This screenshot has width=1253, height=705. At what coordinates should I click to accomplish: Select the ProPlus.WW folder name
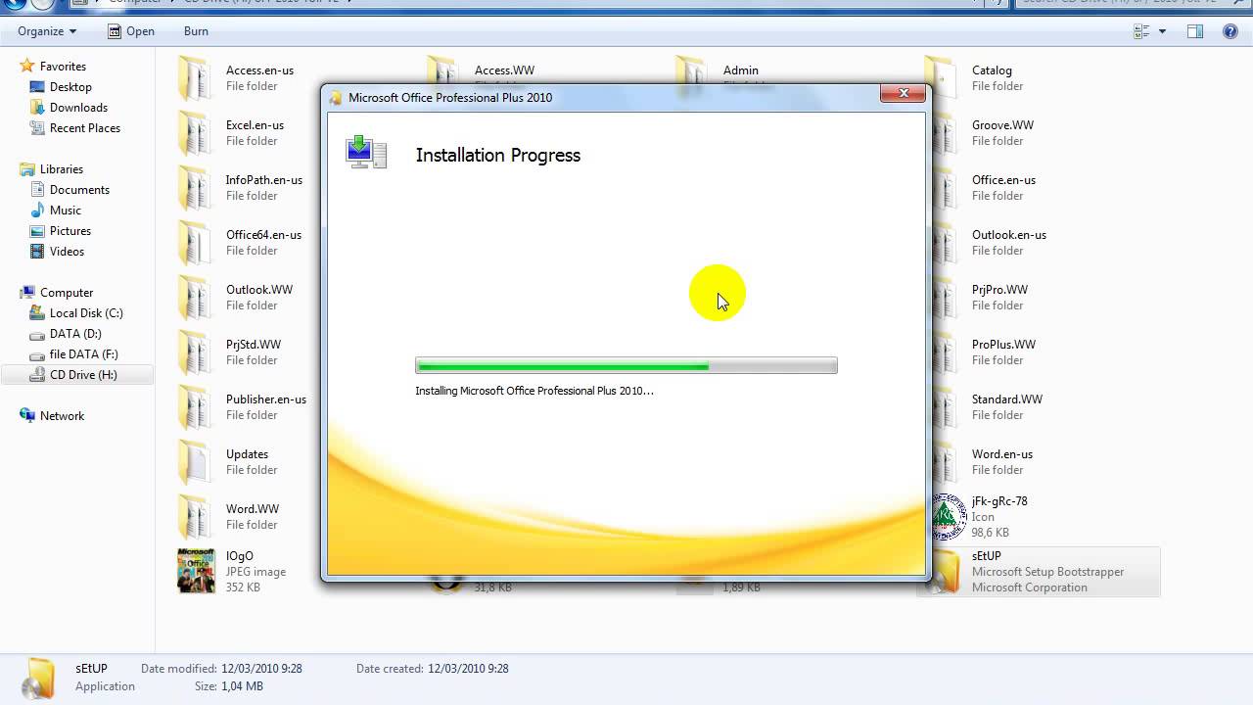1003,345
